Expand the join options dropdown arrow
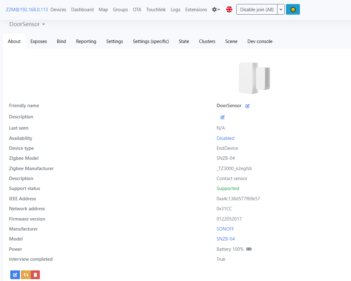 point(281,9)
